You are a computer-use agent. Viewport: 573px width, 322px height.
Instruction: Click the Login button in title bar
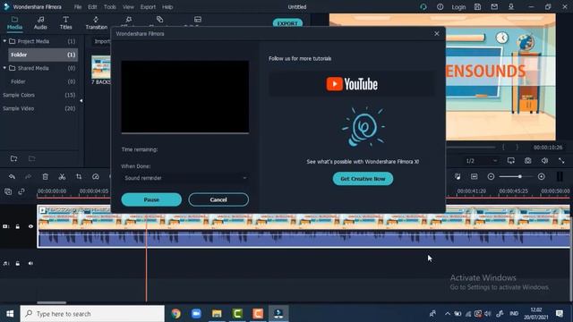[458, 7]
